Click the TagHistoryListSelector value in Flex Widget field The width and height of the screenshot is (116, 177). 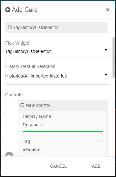pos(28,51)
